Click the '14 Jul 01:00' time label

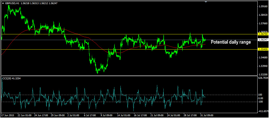tap(124, 115)
